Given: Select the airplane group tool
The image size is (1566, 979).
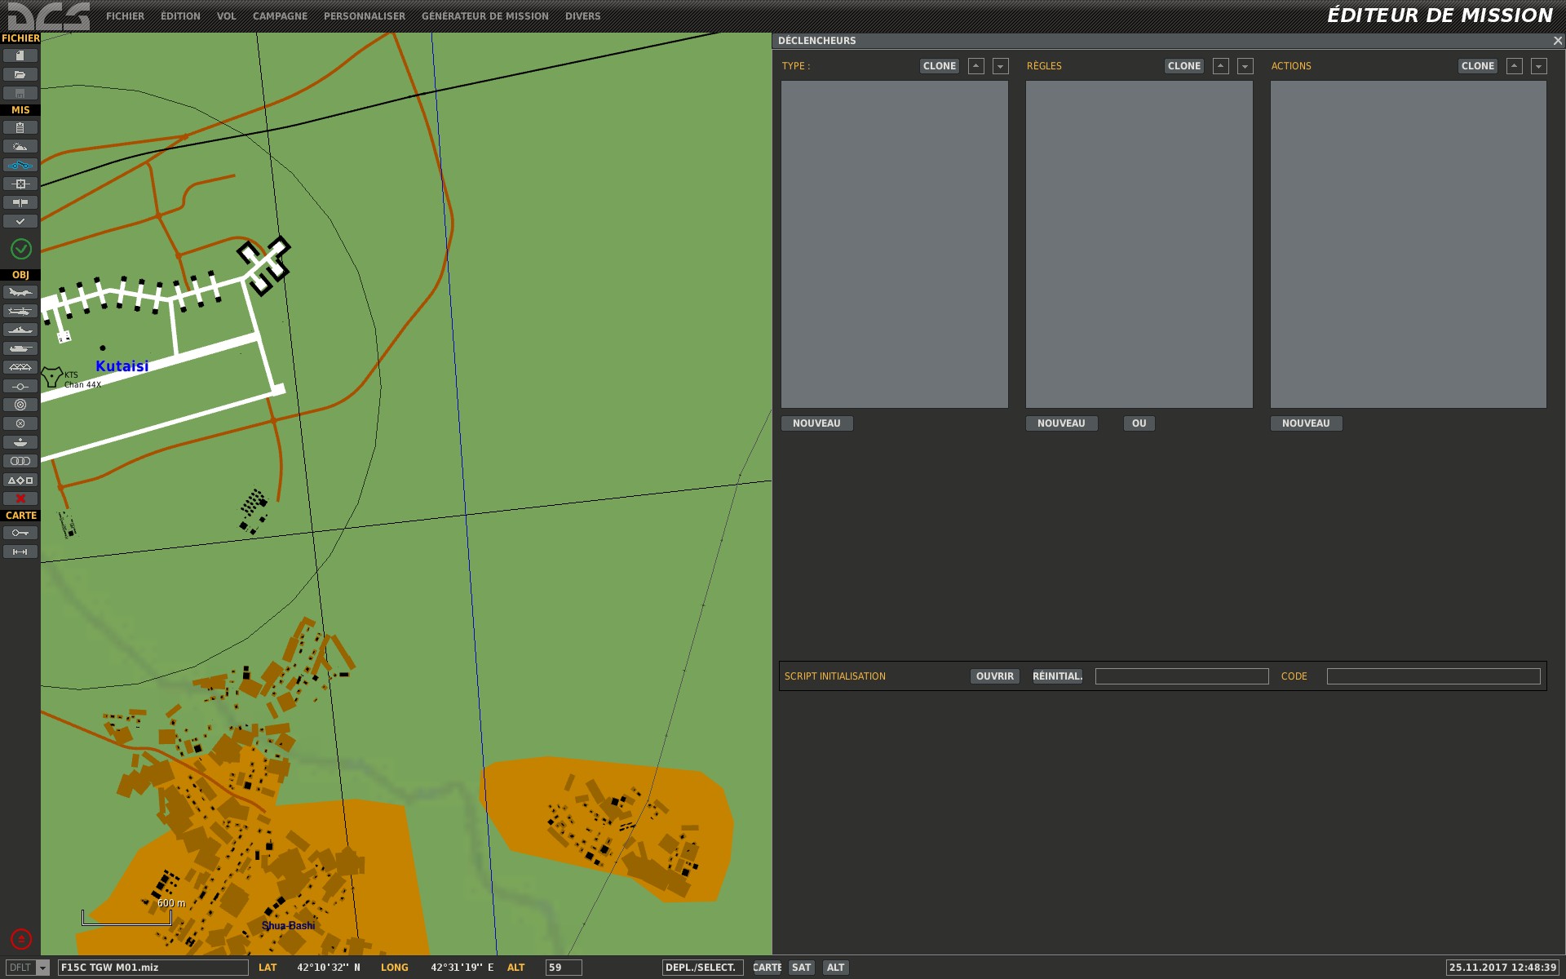Looking at the screenshot, I should click(x=20, y=292).
